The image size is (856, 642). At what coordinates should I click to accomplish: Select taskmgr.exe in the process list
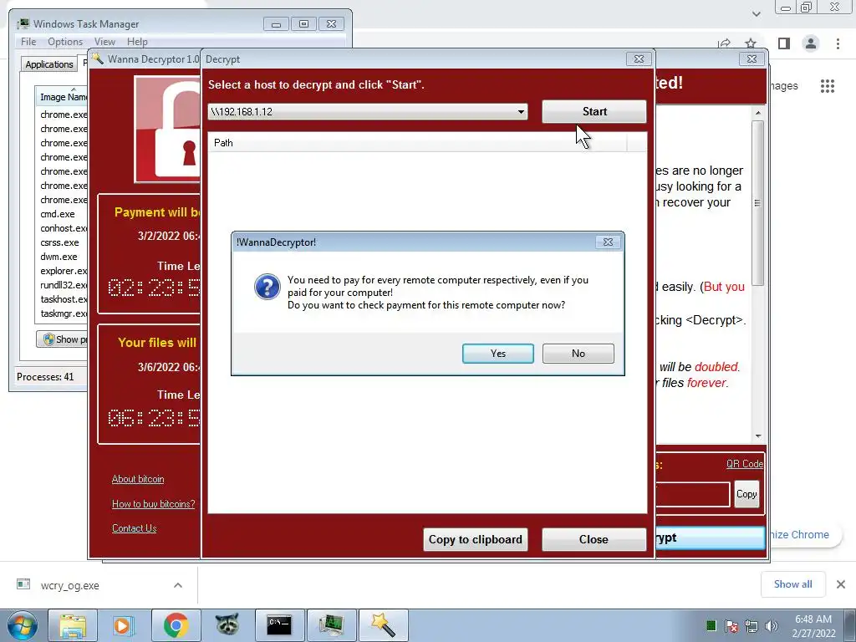click(x=64, y=313)
